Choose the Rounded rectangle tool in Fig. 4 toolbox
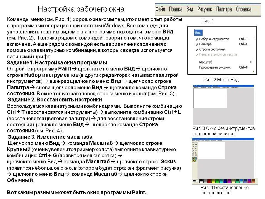Image resolution: width=265 pixels, height=199 pixels. pyautogui.click(x=196, y=156)
